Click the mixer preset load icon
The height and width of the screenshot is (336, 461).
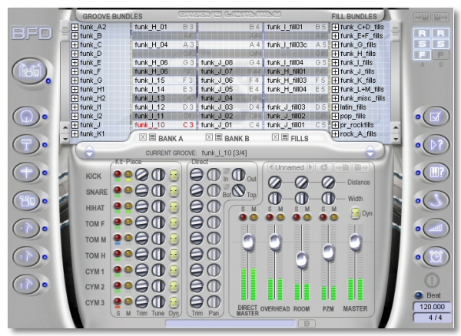[342, 167]
